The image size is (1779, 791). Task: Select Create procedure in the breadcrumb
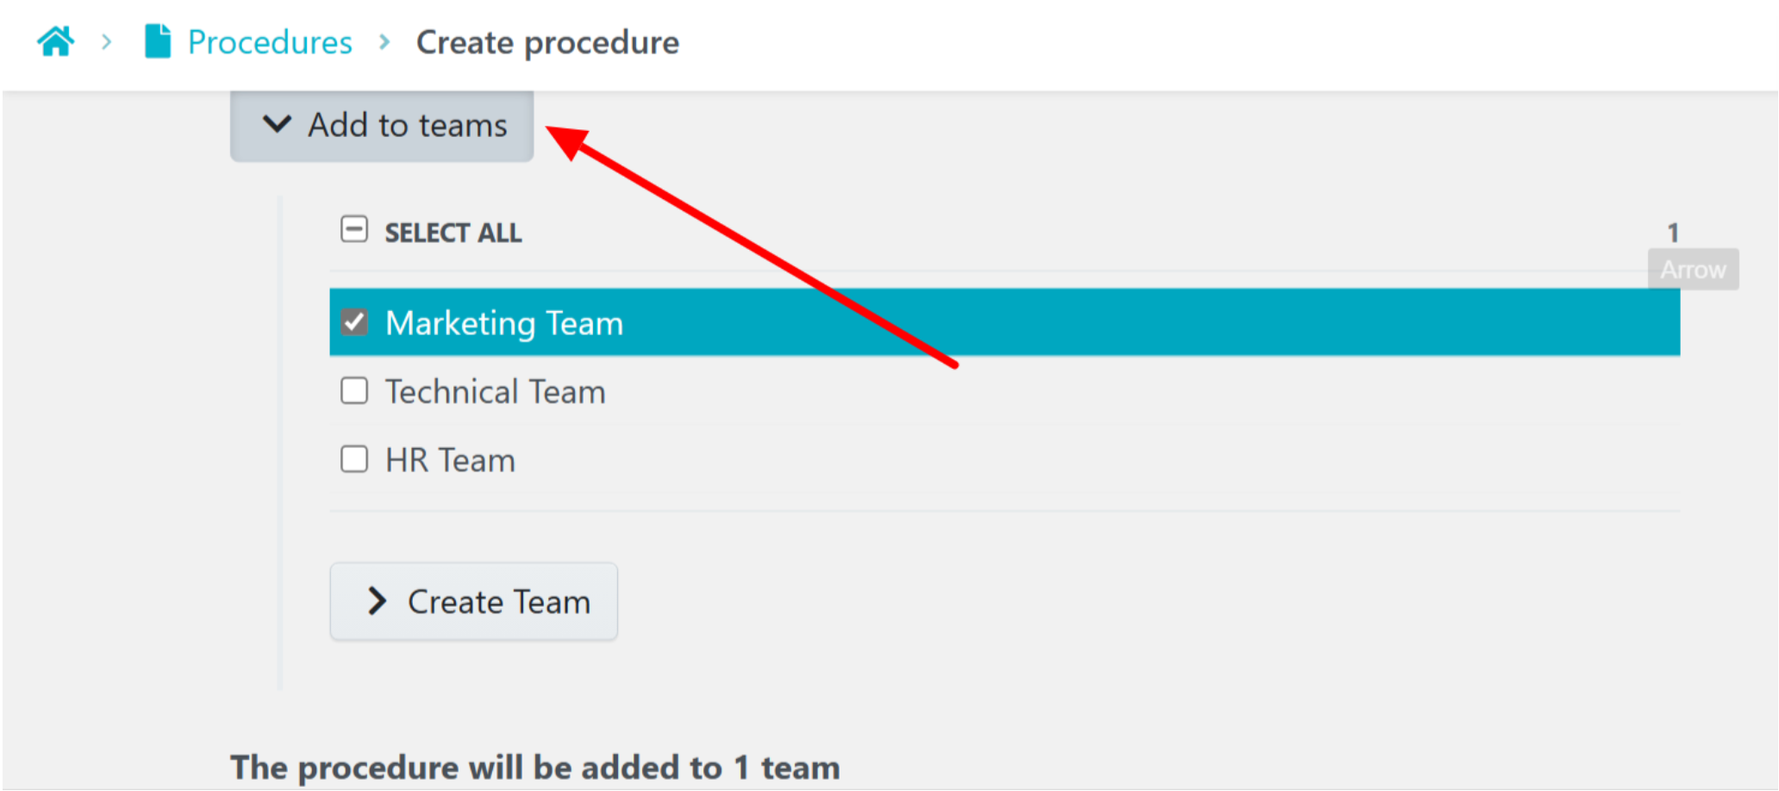click(547, 41)
